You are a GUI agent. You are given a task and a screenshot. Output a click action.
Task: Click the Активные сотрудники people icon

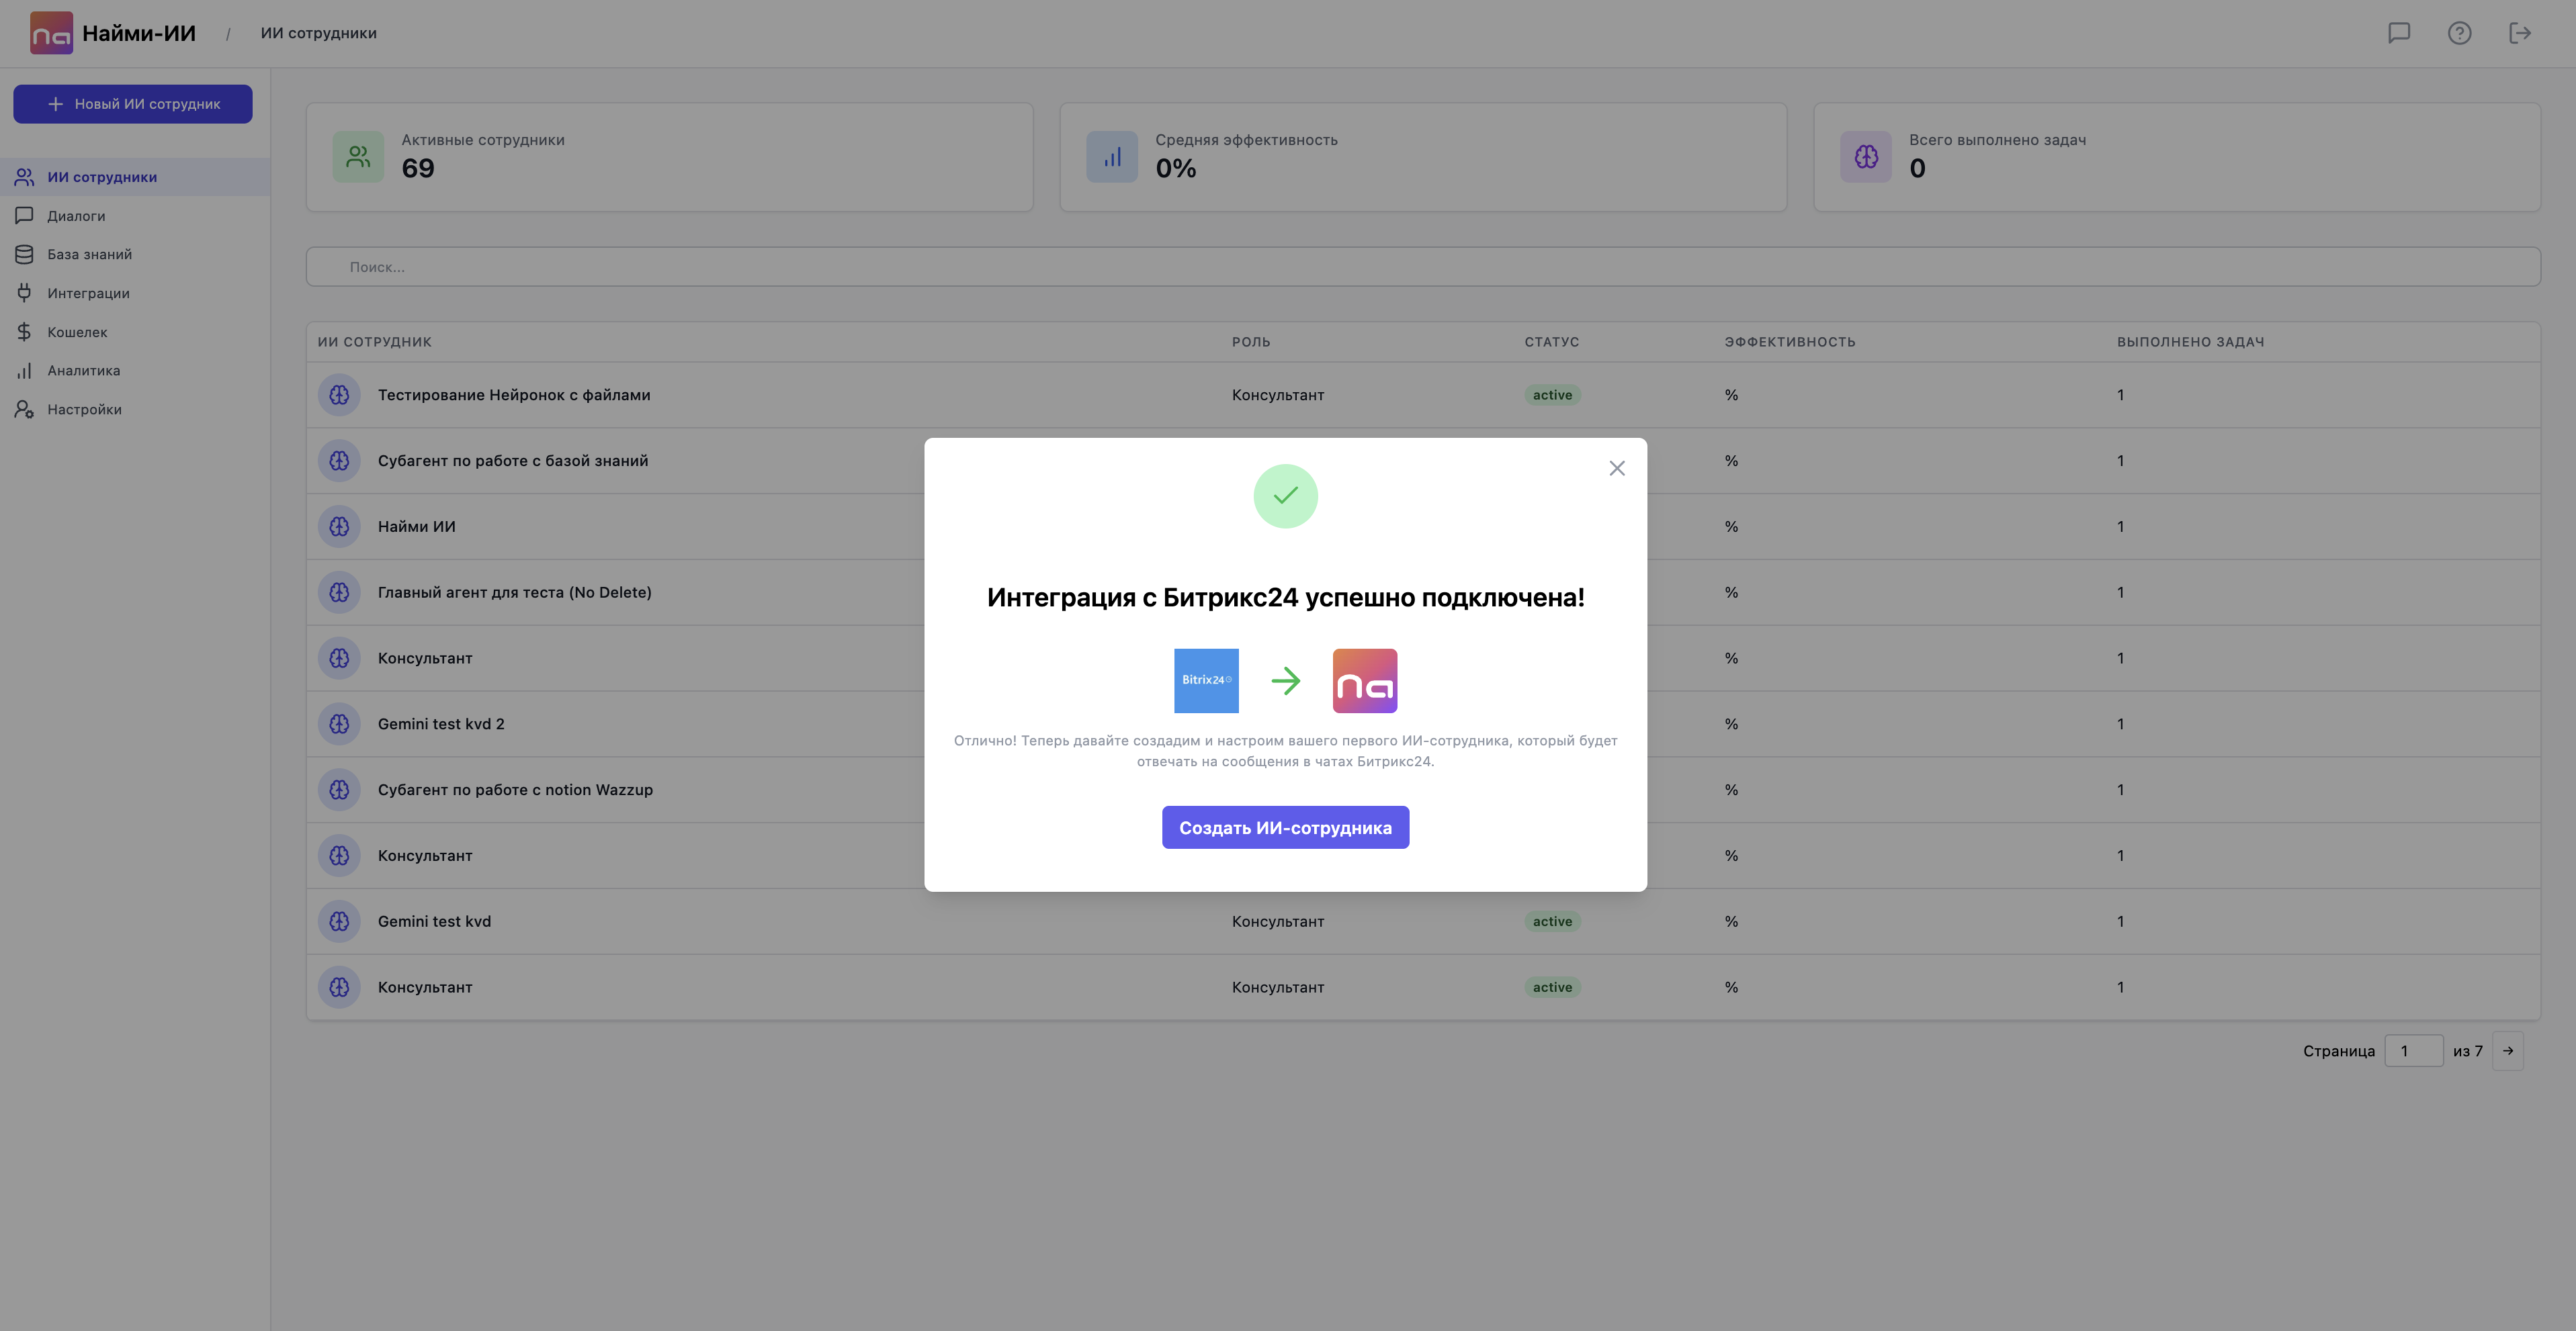point(358,156)
